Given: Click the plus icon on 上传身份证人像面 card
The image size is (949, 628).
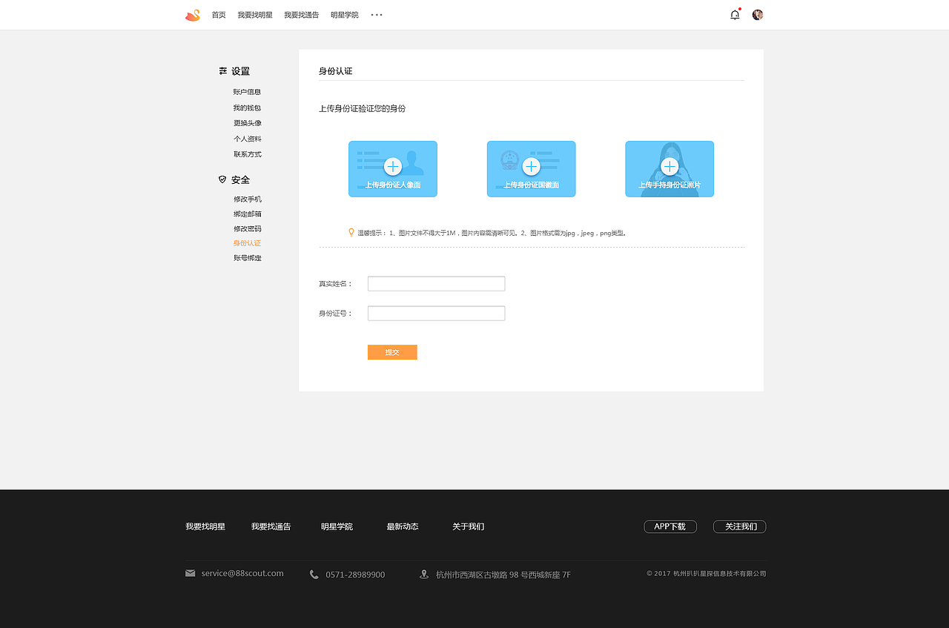Looking at the screenshot, I should pos(393,166).
